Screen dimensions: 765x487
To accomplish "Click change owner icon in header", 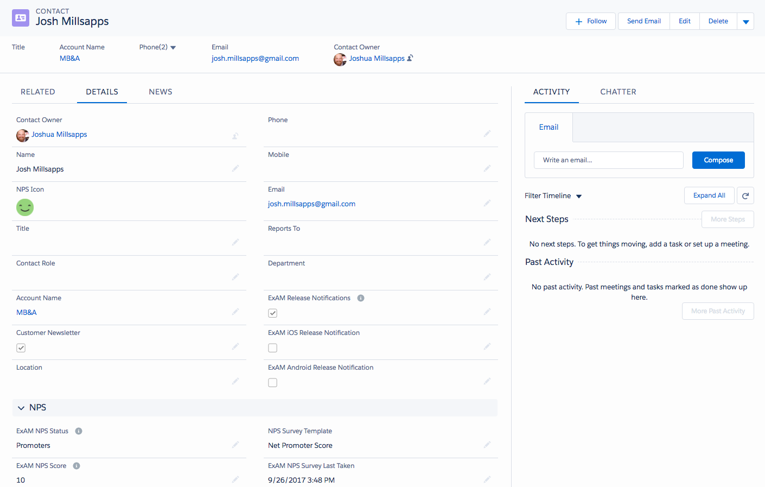I will (x=410, y=58).
